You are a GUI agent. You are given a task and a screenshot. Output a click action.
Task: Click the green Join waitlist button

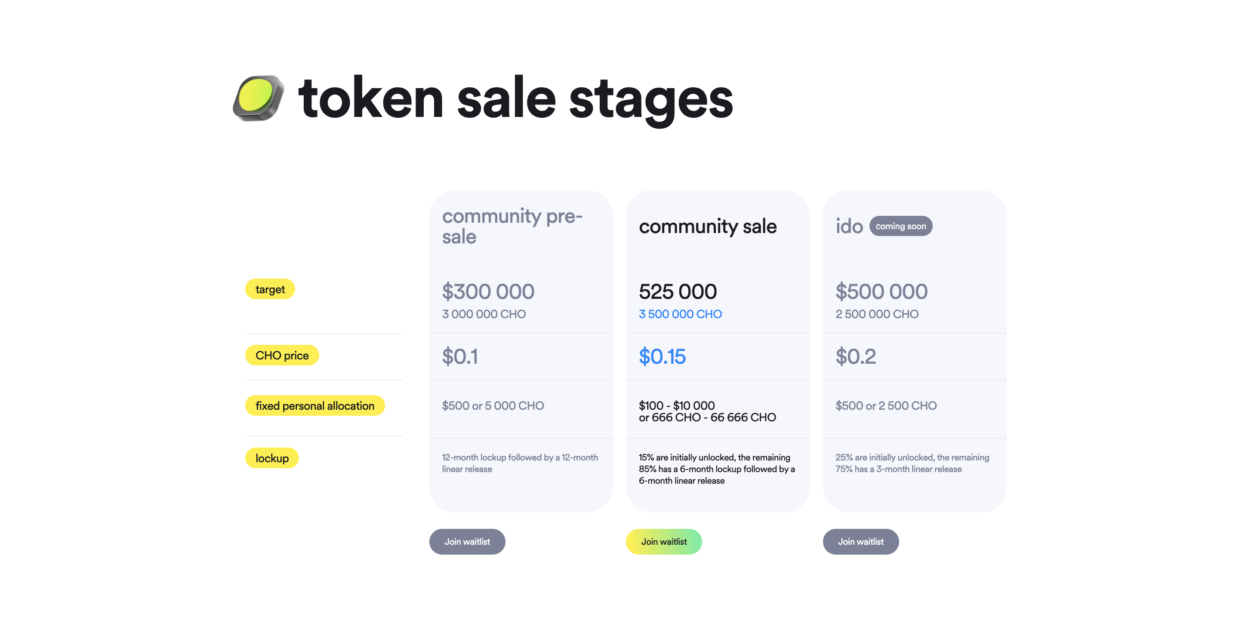(x=664, y=541)
